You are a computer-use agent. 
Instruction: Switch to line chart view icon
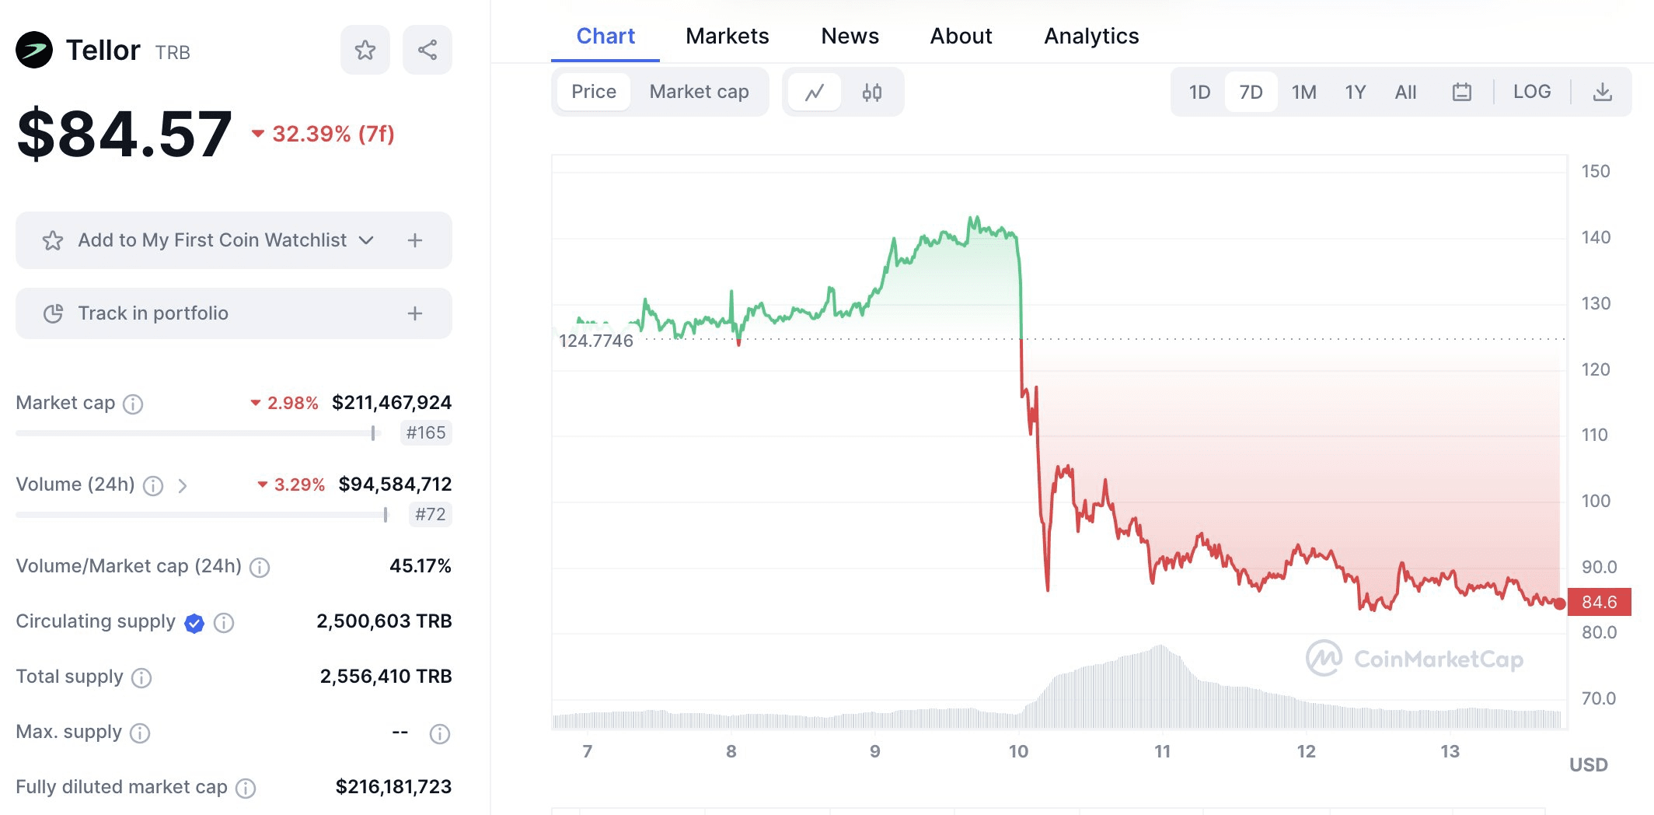(814, 93)
